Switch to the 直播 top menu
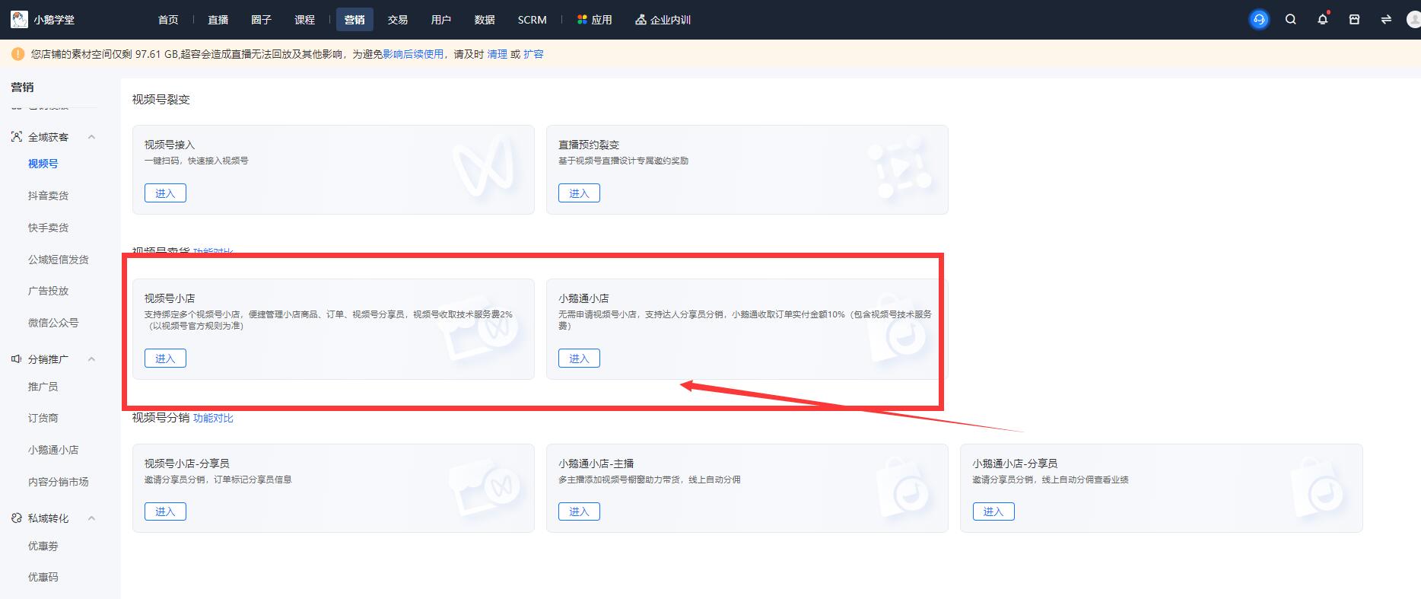This screenshot has width=1421, height=599. 218,20
